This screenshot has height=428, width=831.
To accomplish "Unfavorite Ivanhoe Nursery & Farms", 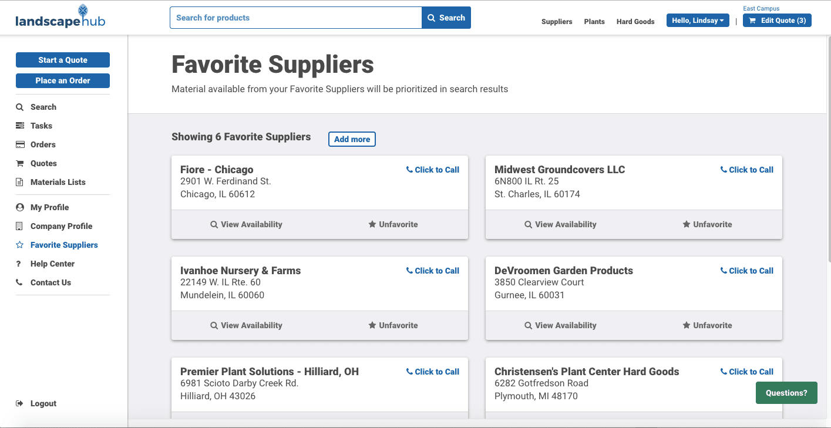I will (393, 325).
